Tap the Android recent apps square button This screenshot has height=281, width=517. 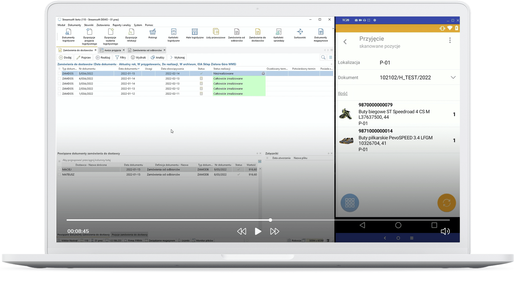(434, 225)
